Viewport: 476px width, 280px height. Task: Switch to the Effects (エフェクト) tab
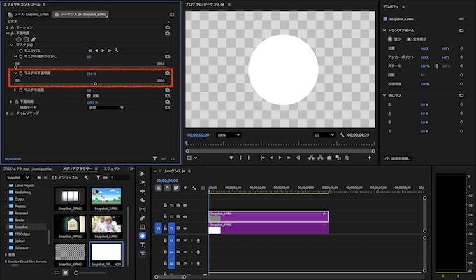pos(112,169)
